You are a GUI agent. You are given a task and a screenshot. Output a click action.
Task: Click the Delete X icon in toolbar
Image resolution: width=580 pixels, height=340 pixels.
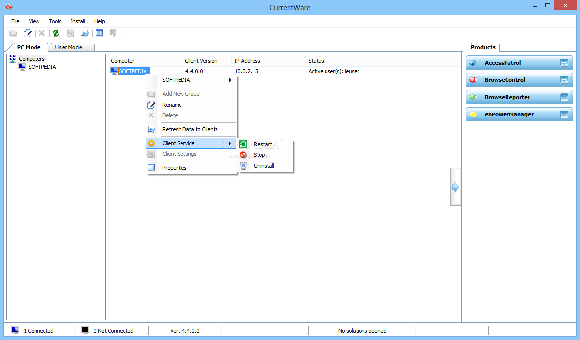pos(42,33)
